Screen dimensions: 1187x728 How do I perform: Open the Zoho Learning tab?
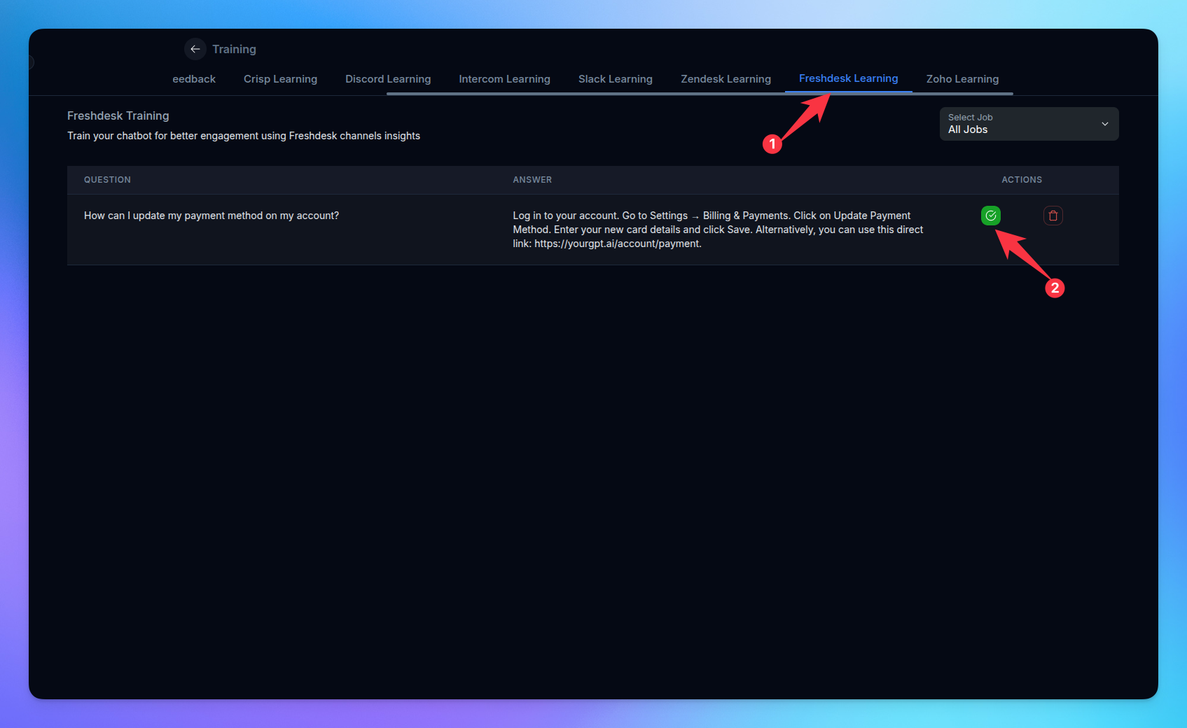click(962, 79)
